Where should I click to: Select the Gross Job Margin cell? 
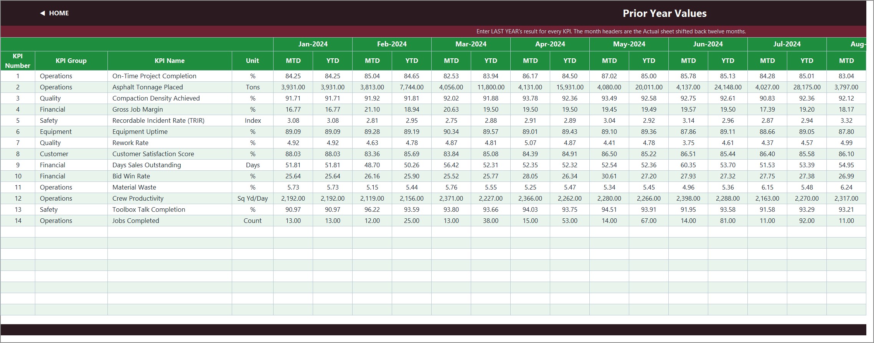pyautogui.click(x=170, y=109)
